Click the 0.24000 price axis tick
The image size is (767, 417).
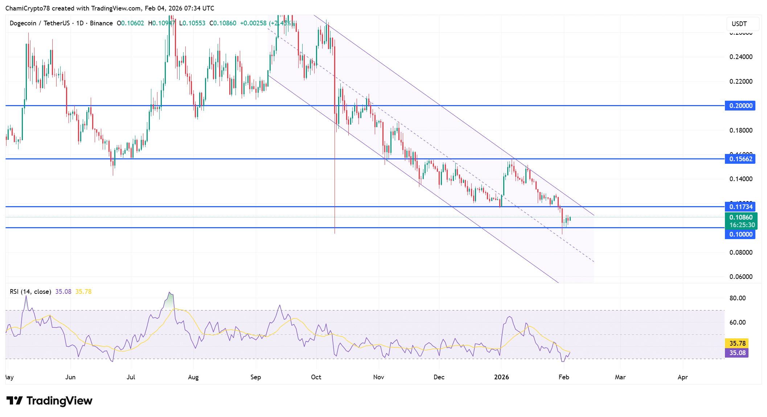click(741, 57)
